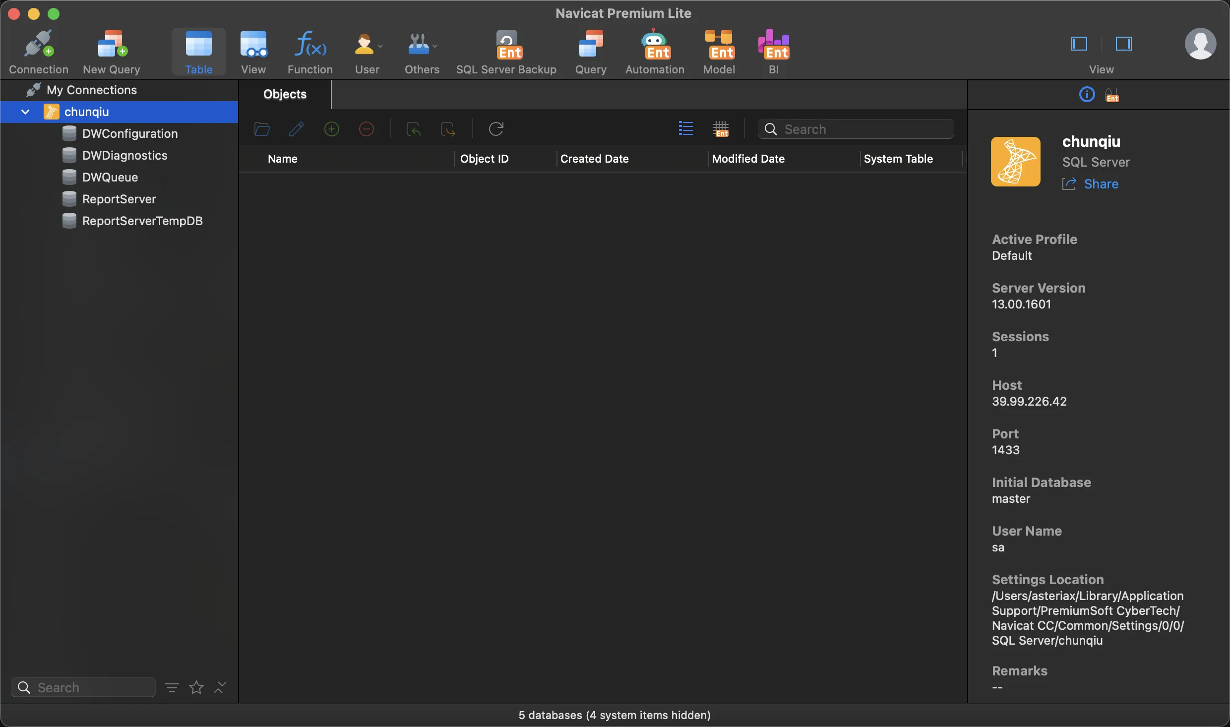Viewport: 1230px width, 727px height.
Task: Toggle the right information pane view
Action: click(x=1123, y=44)
